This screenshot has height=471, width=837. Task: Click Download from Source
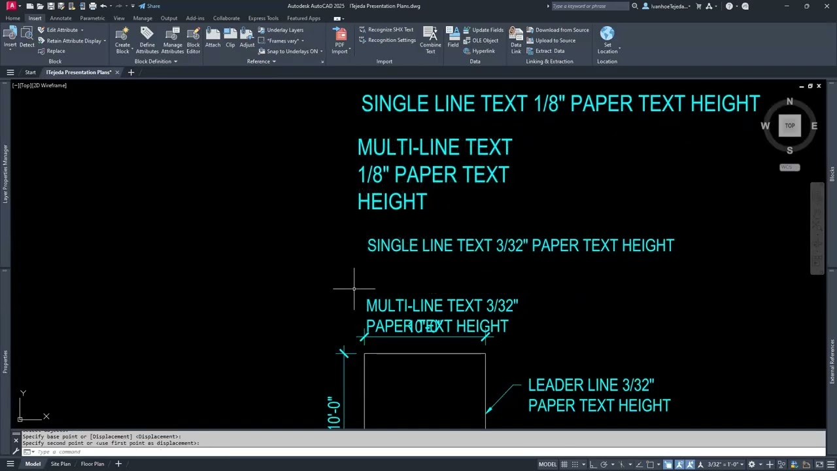click(x=557, y=30)
